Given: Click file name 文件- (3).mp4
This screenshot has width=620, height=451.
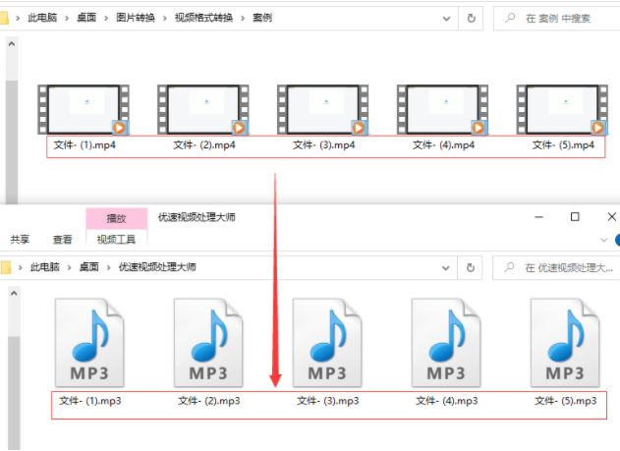Looking at the screenshot, I should click(324, 145).
